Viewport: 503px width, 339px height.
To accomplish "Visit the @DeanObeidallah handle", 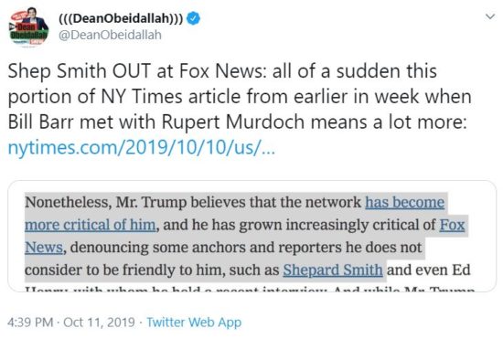I will [110, 35].
